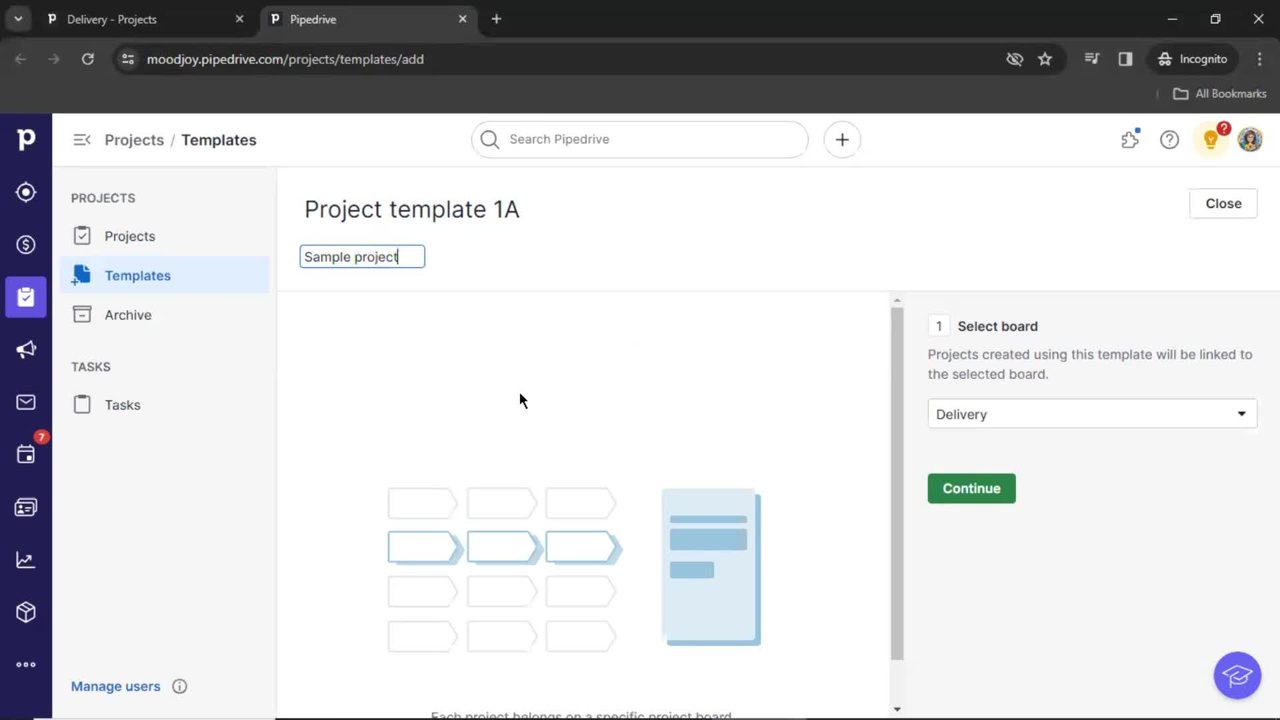Click the Continue button
The height and width of the screenshot is (720, 1280).
coord(971,488)
